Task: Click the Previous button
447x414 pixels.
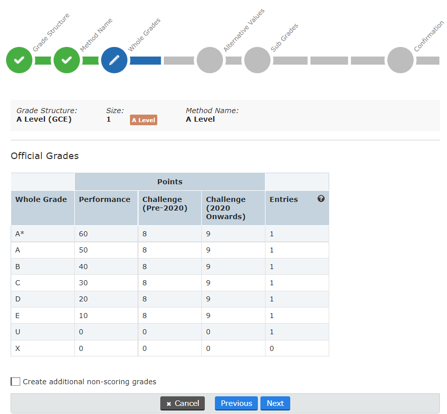Action: [x=236, y=403]
